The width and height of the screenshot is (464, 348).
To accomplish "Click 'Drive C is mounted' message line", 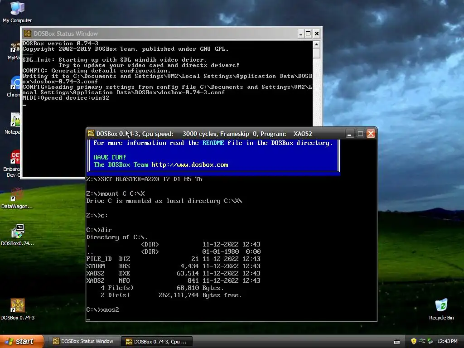I will [x=164, y=201].
